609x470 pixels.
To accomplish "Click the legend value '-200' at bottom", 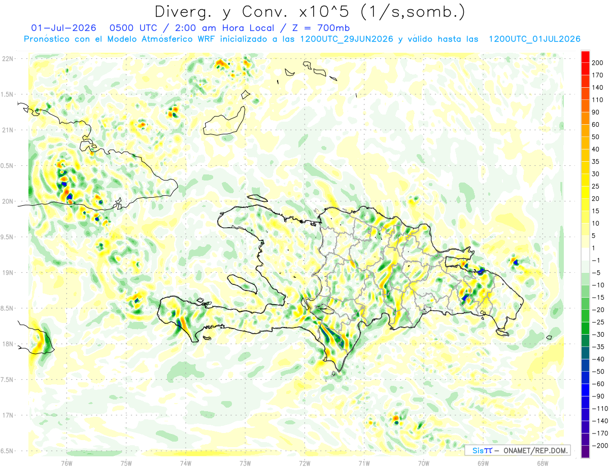I will tap(600, 445).
